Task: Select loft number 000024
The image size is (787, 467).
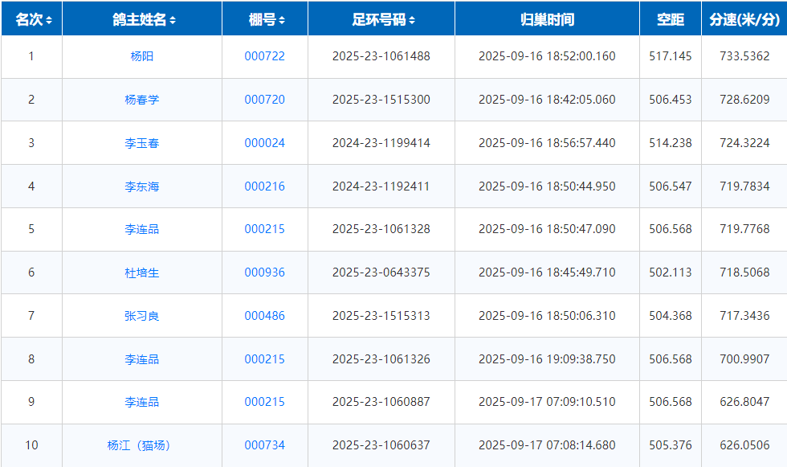Action: click(264, 143)
